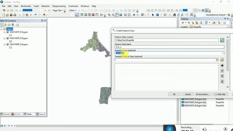
Task: Remove template entry with X button
Action: 222,71
